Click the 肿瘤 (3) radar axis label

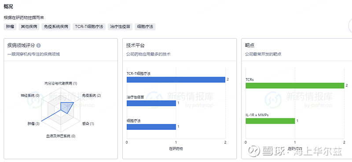[33, 124]
